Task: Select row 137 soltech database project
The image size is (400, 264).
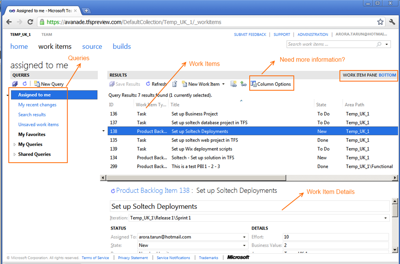Action: click(x=253, y=122)
